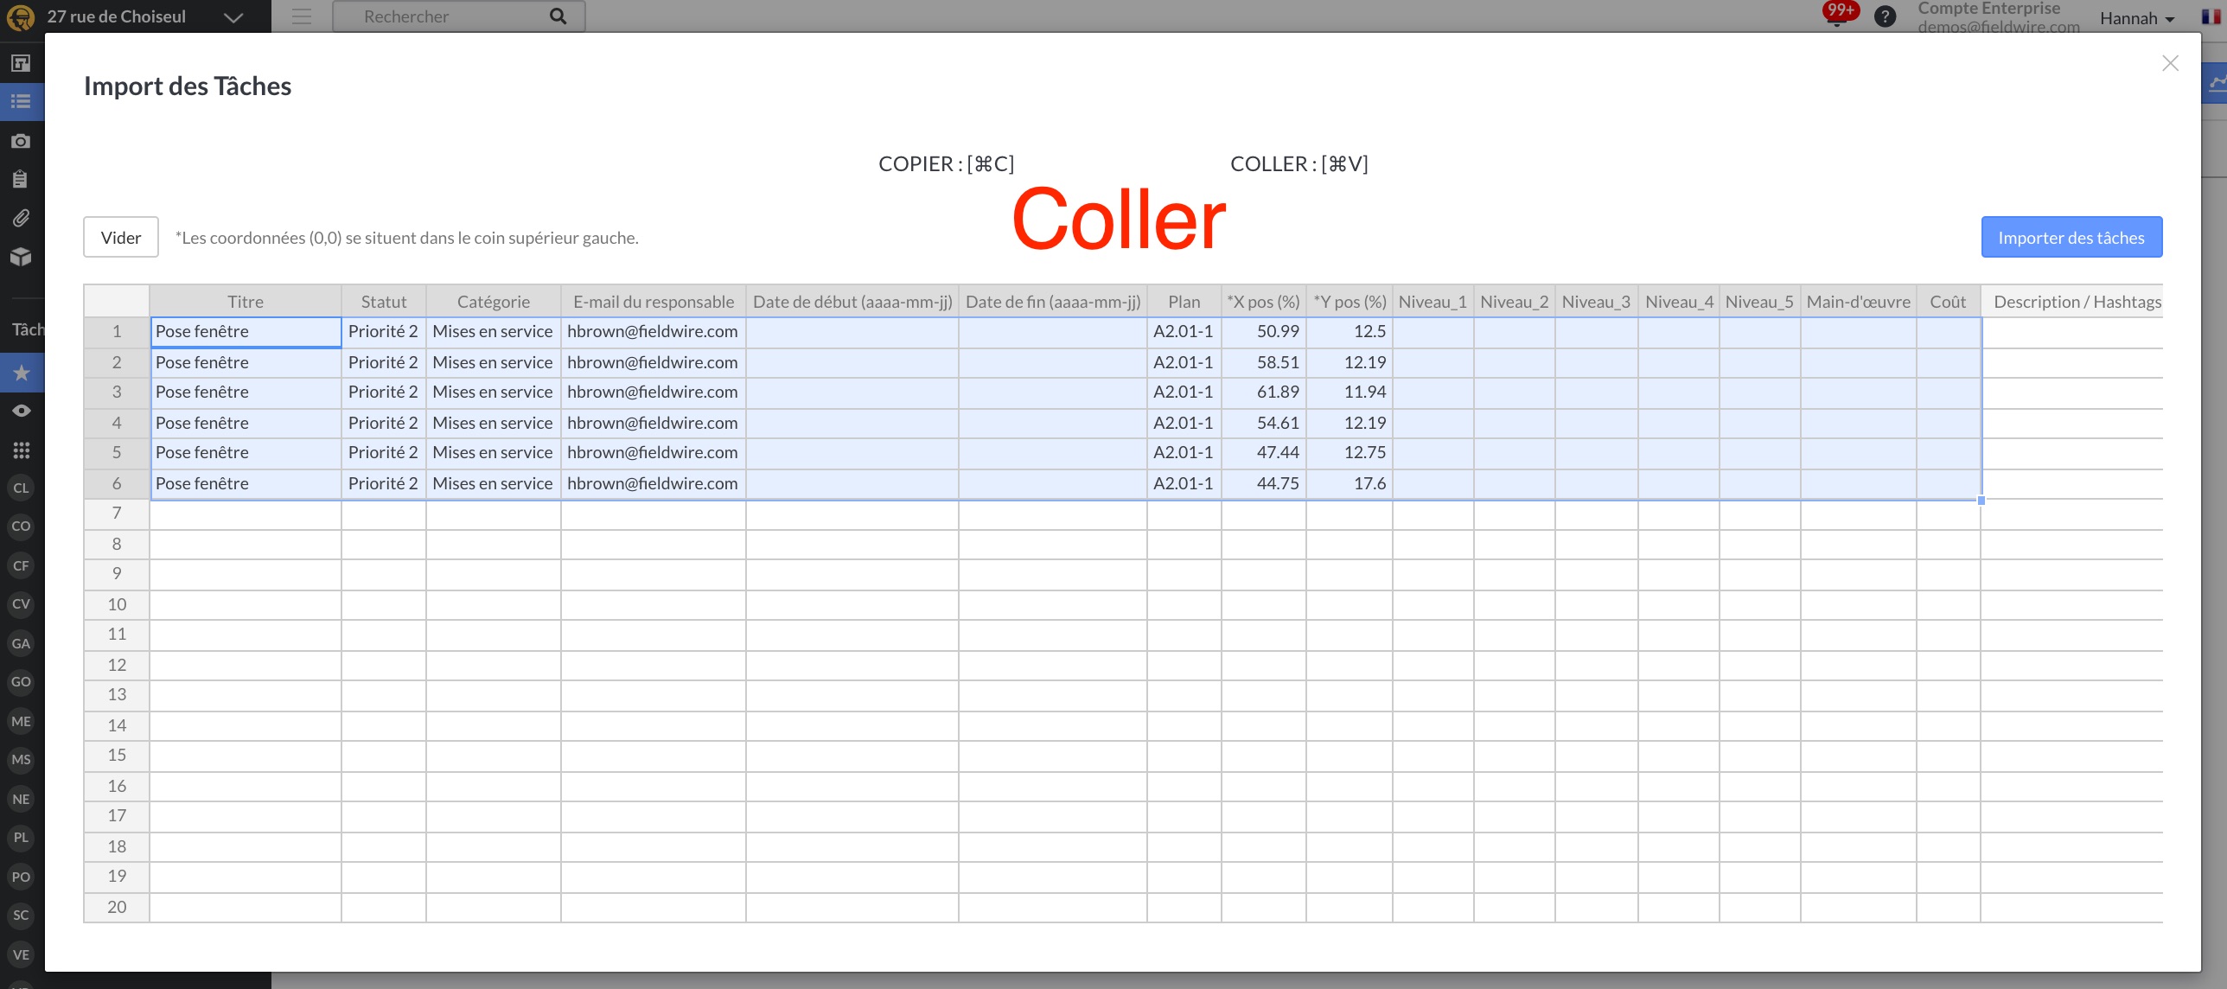2227x989 pixels.
Task: Select the Titre column header
Action: coord(246,302)
